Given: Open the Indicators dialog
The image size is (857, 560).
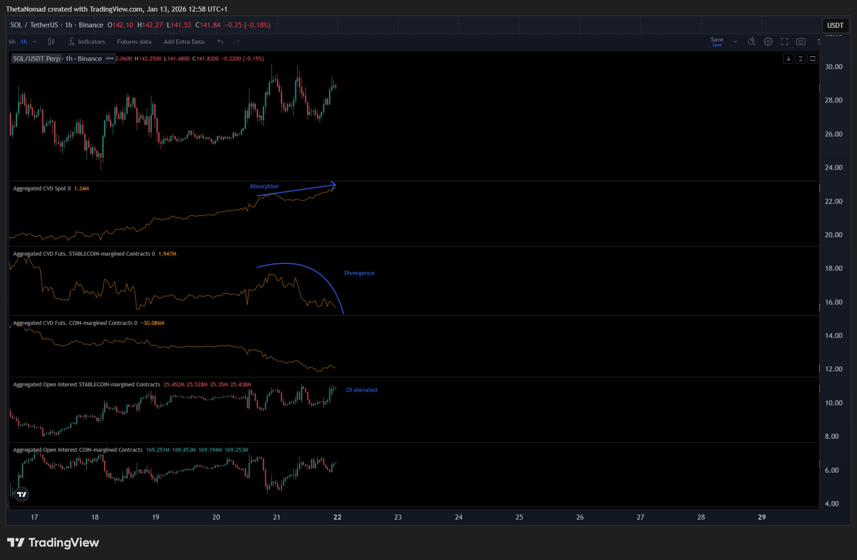Looking at the screenshot, I should click(x=87, y=41).
